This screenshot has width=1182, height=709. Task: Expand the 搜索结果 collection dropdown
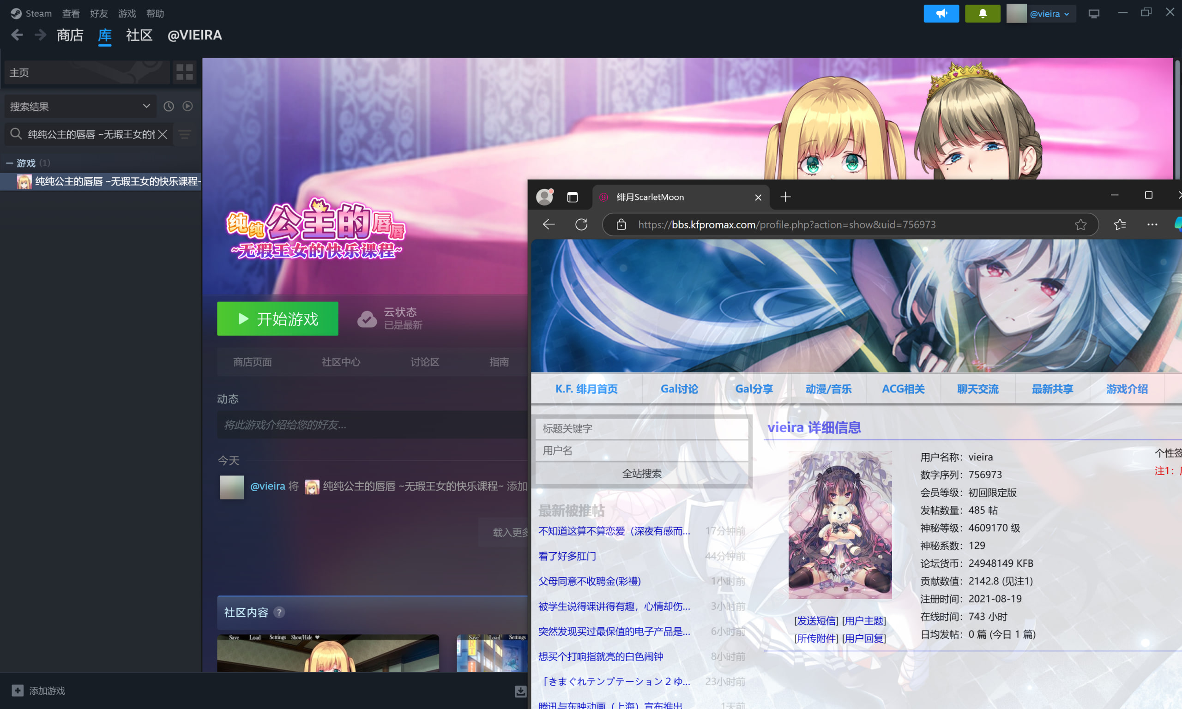(x=146, y=106)
